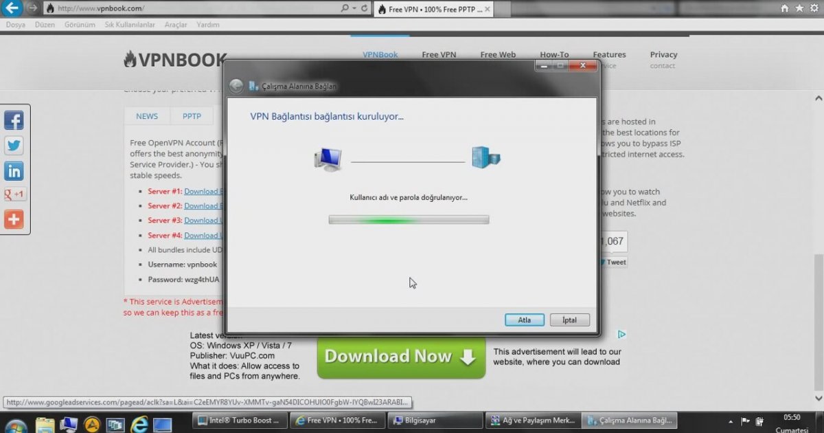Select the Free VPN browser tab
Image resolution: width=824 pixels, height=433 pixels.
[x=433, y=10]
